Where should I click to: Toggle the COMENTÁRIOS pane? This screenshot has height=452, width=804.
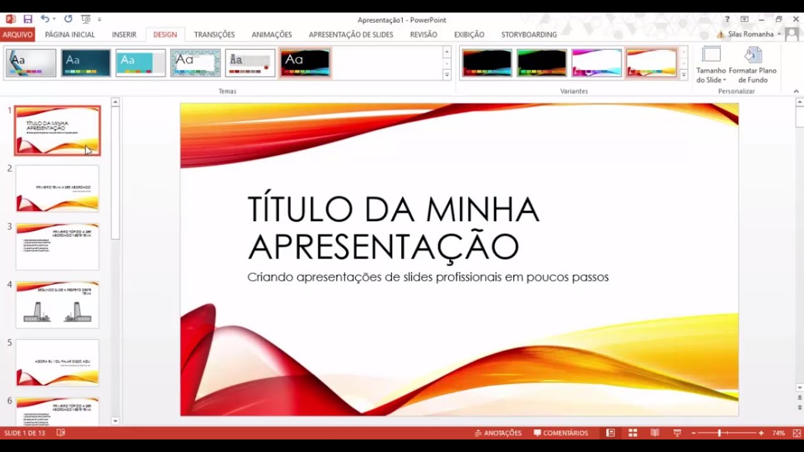tap(563, 433)
